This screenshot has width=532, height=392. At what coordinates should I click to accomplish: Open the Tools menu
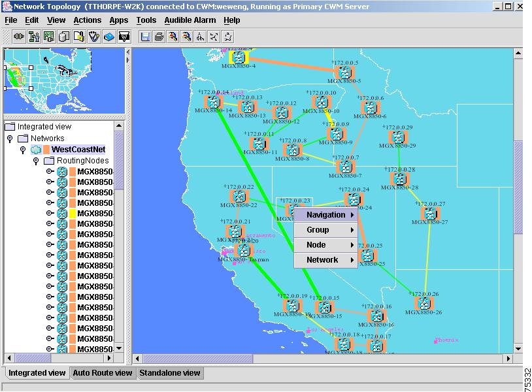point(146,20)
